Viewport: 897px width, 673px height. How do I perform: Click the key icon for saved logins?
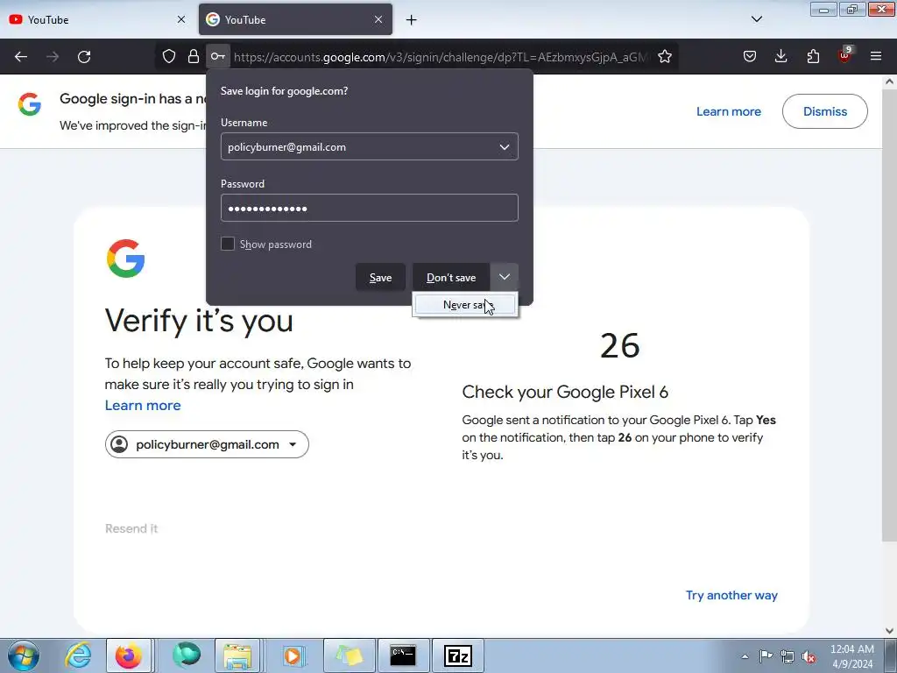click(x=218, y=57)
